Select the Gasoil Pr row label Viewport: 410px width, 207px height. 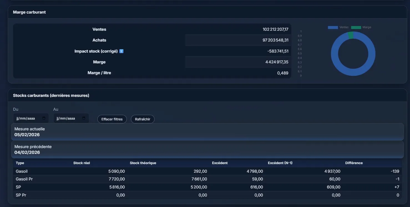(24, 179)
